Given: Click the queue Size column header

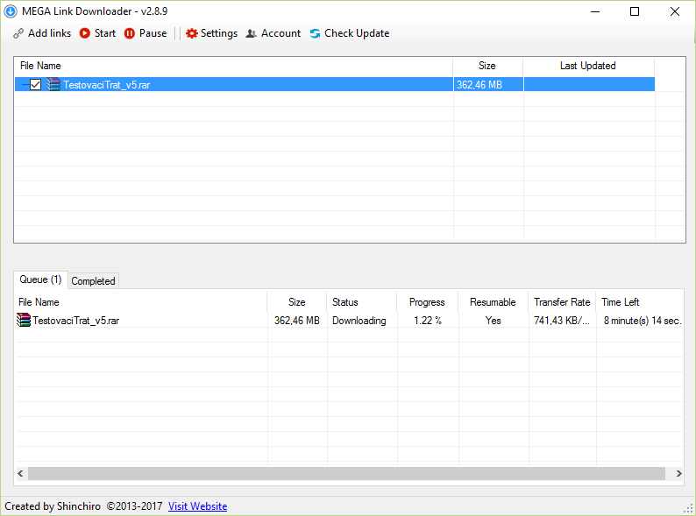Looking at the screenshot, I should click(297, 302).
